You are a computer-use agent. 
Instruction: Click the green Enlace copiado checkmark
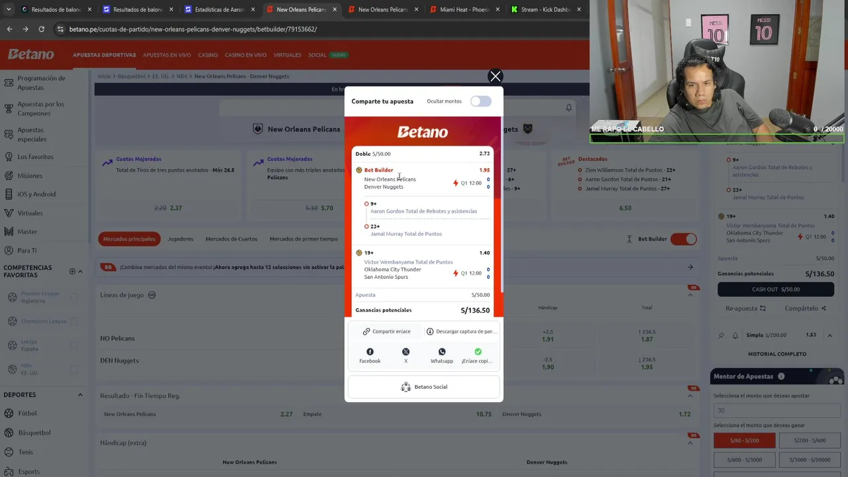[x=478, y=352]
